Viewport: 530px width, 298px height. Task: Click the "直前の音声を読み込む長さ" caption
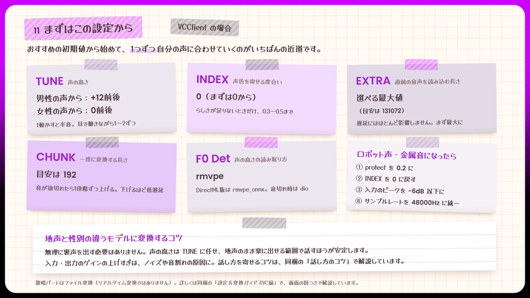click(427, 81)
